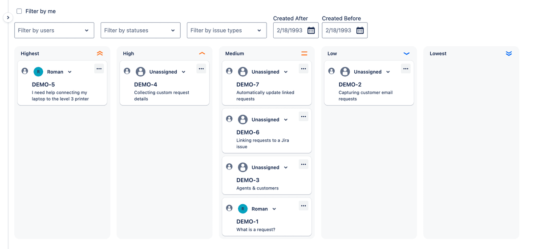Viewport: 534px width, 249px height.
Task: Open the more options menu on DEMO-7
Action: [x=303, y=68]
